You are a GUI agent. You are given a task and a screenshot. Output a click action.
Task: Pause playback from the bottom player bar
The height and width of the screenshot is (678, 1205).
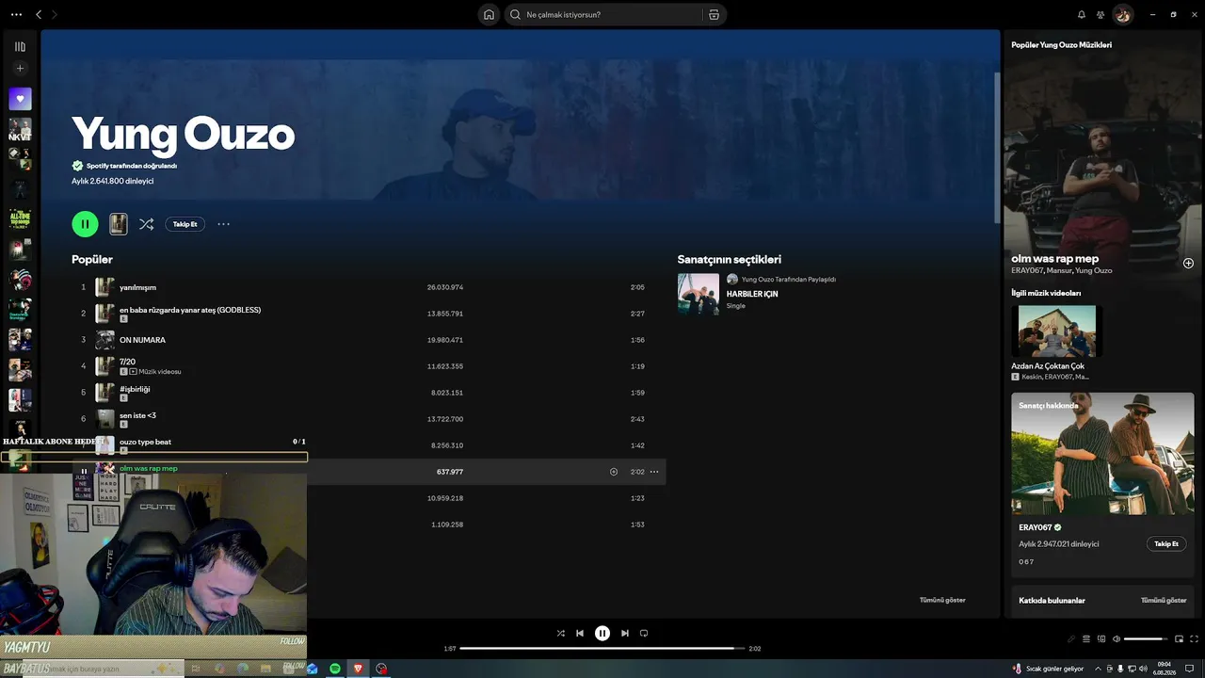(x=602, y=634)
